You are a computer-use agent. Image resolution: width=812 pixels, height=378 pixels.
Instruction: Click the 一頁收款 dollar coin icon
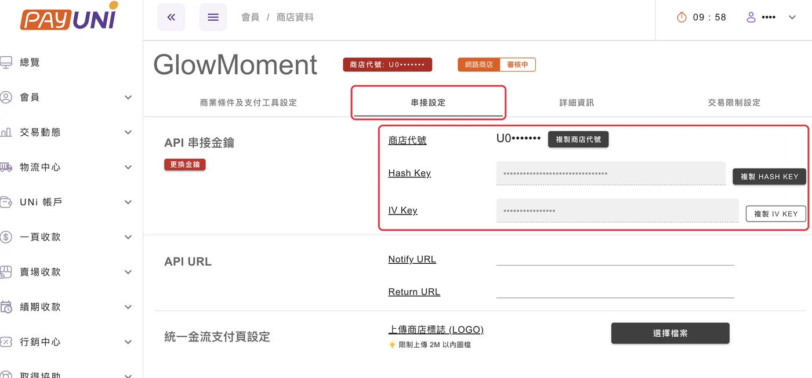6,237
